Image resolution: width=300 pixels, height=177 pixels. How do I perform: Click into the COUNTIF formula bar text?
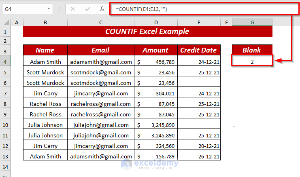coord(141,9)
